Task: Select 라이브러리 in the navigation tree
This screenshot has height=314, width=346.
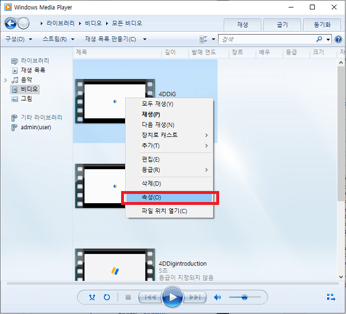Action: 35,61
